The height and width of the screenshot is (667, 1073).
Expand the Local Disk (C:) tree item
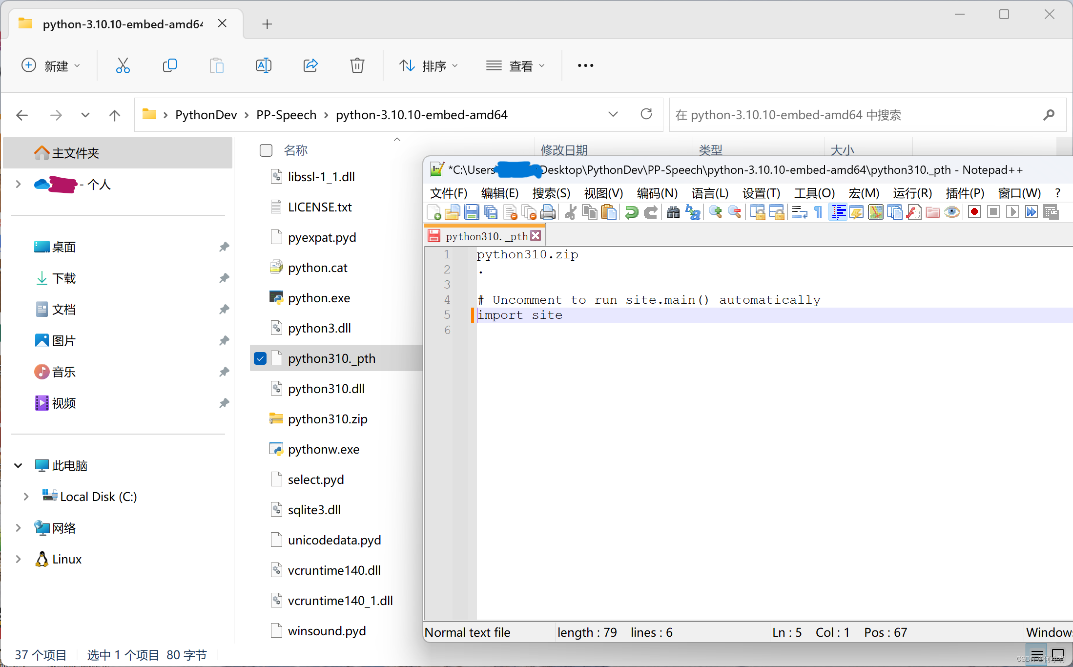[24, 496]
